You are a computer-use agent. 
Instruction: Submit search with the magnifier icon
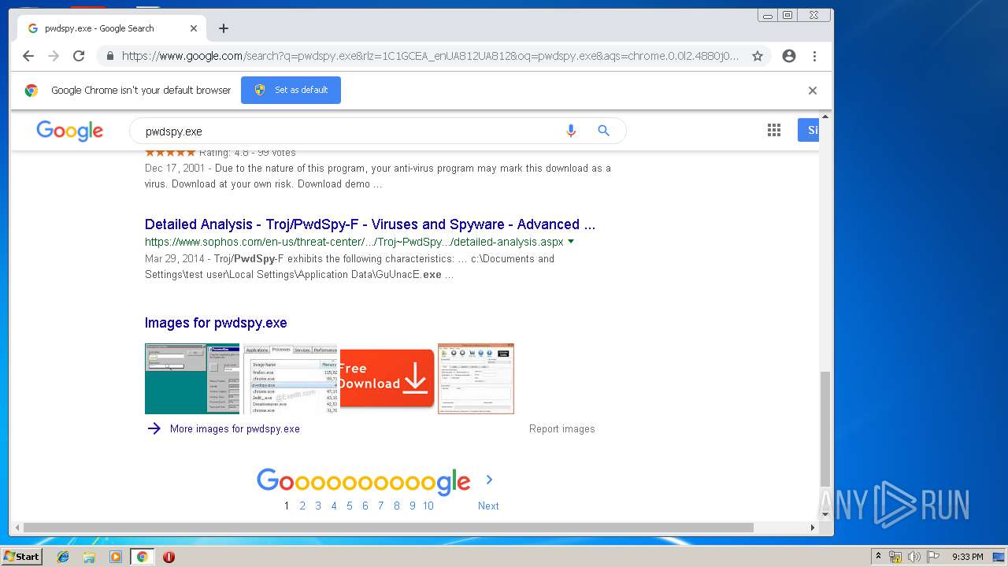[604, 131]
